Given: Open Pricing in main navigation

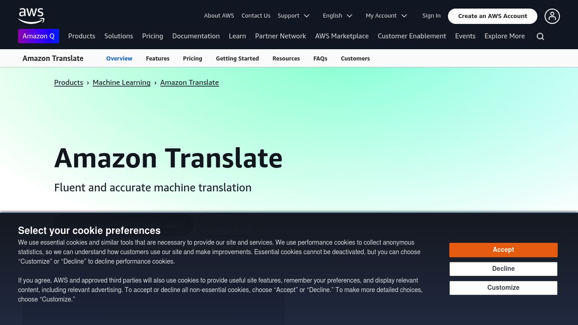Looking at the screenshot, I should pyautogui.click(x=153, y=36).
